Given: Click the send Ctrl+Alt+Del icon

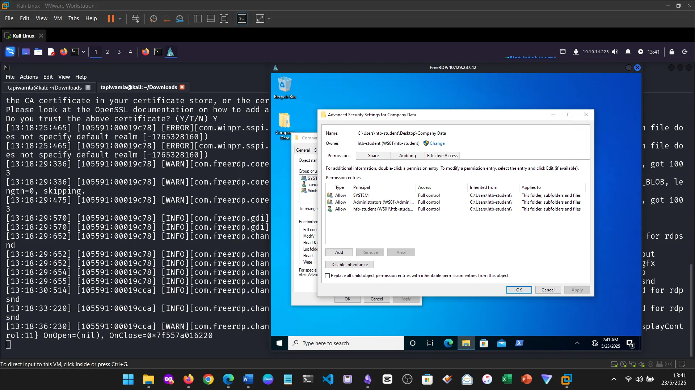Looking at the screenshot, I should tap(135, 18).
